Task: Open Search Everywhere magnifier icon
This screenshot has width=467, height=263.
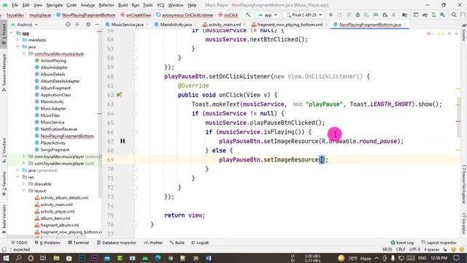Action: click(x=454, y=15)
